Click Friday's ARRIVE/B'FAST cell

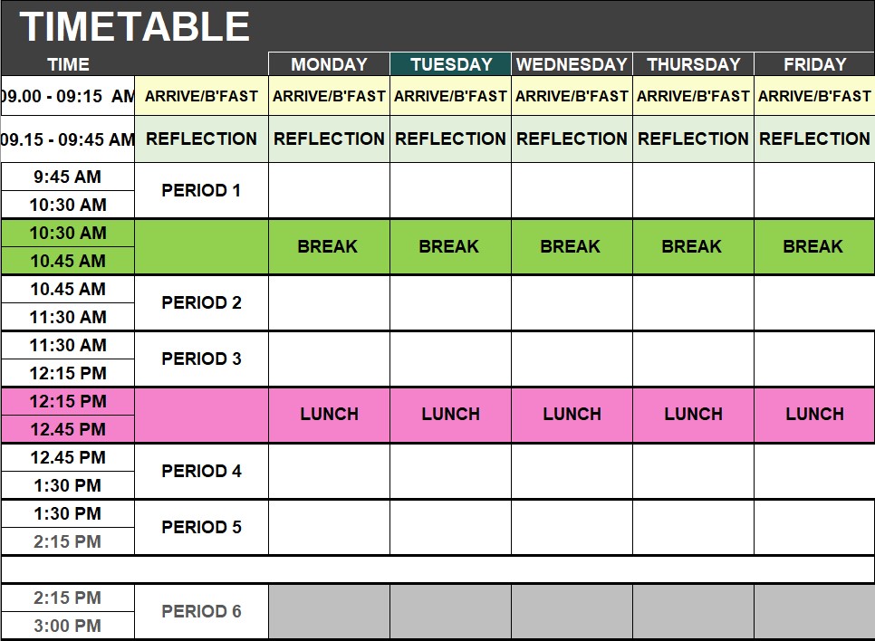pos(814,96)
